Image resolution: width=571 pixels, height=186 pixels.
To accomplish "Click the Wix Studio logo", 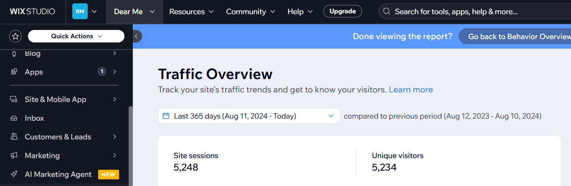I will (33, 12).
